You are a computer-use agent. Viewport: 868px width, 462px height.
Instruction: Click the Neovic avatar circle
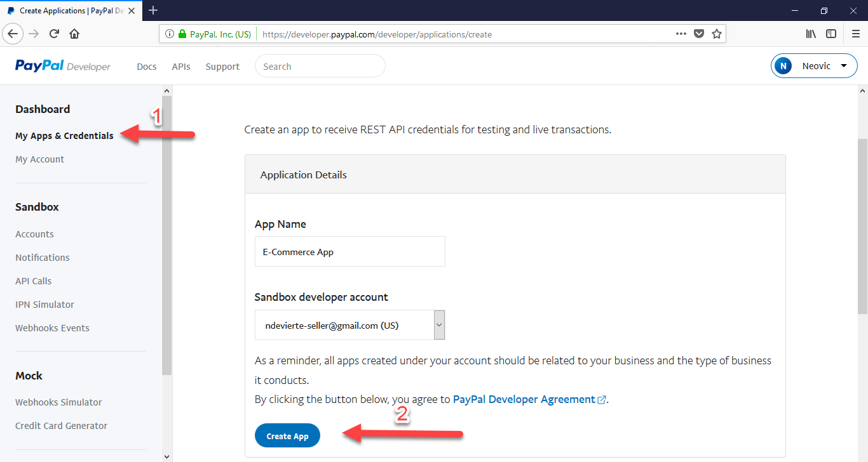pos(783,66)
